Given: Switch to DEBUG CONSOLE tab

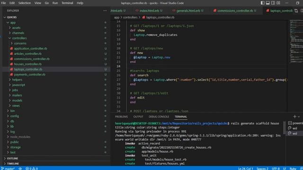Looking at the screenshot, I should coord(159,117).
